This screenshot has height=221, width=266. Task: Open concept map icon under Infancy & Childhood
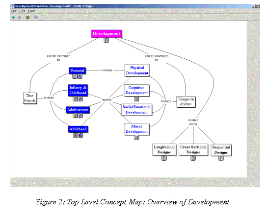coord(80,98)
